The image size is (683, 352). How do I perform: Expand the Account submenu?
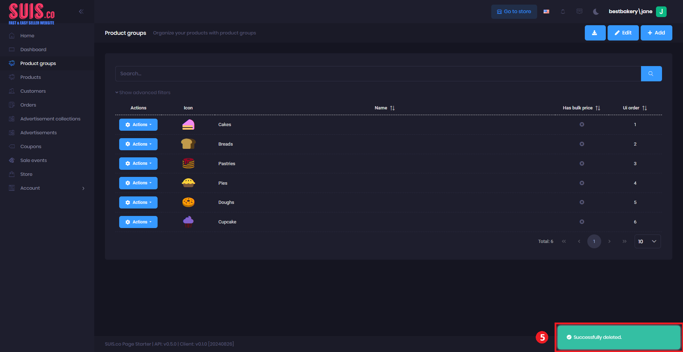point(47,188)
